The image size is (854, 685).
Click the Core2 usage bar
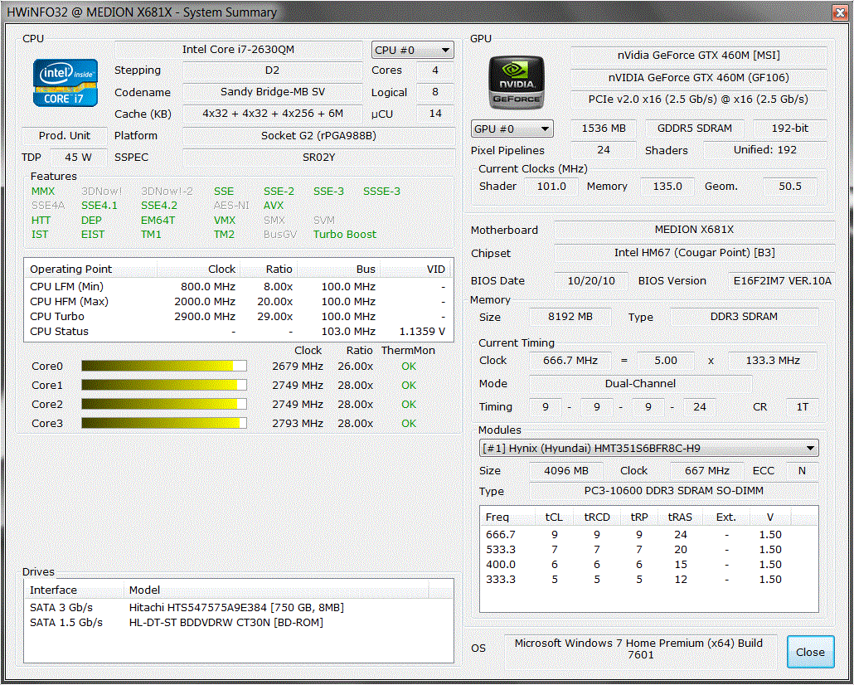[164, 405]
